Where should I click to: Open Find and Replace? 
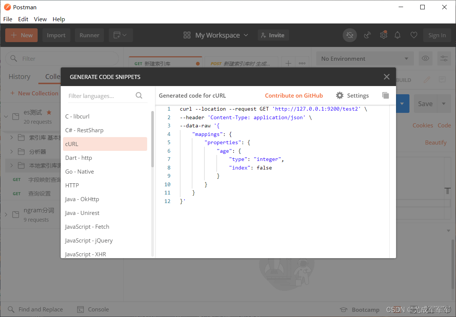pyautogui.click(x=35, y=309)
